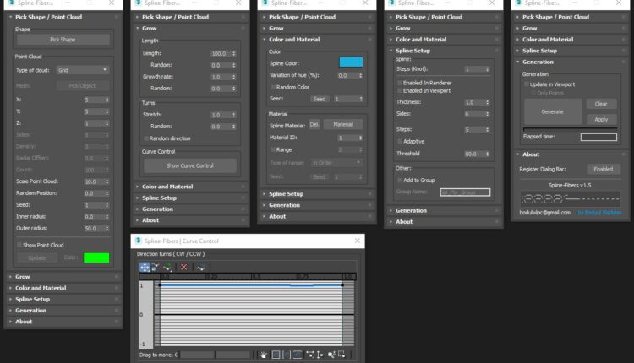Select the Scale Point tool in Curve Control
The image size is (634, 363).
point(156,267)
